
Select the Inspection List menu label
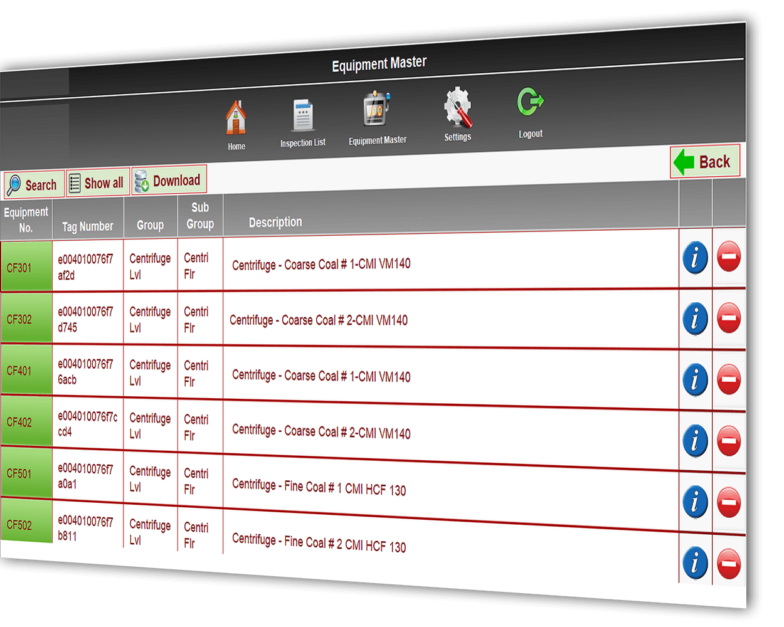(303, 143)
